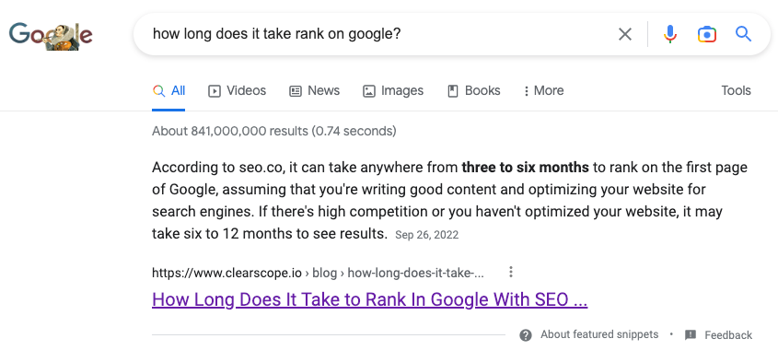Screen dimensions: 778x362
Task: Click the About featured snippets link
Action: click(599, 334)
